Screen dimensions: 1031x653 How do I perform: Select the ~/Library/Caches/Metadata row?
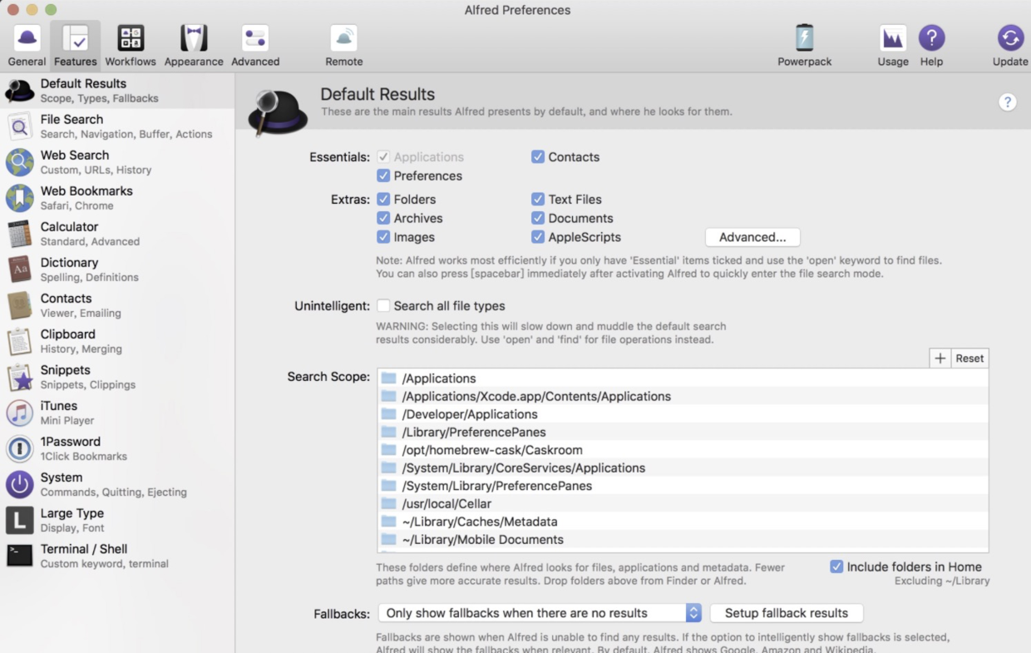683,522
